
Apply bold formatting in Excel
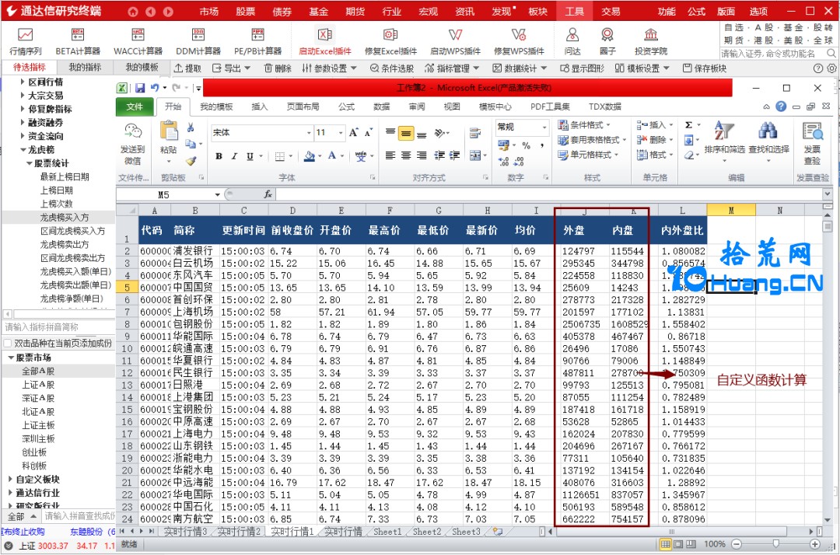click(x=219, y=156)
